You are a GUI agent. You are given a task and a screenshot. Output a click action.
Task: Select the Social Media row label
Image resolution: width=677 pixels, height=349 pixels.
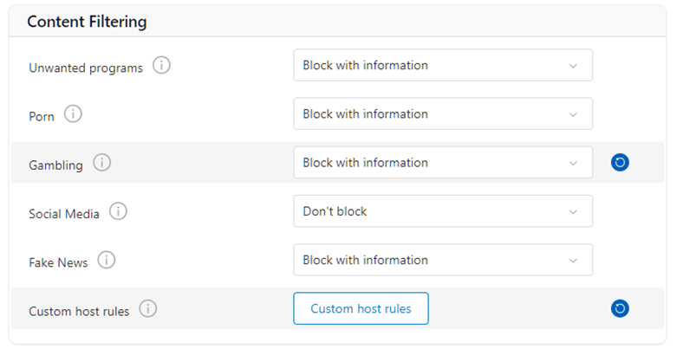point(63,213)
